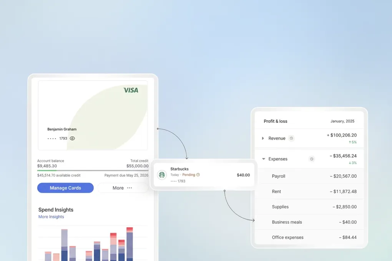
Task: Click the VISA logo on the card
Action: point(131,90)
